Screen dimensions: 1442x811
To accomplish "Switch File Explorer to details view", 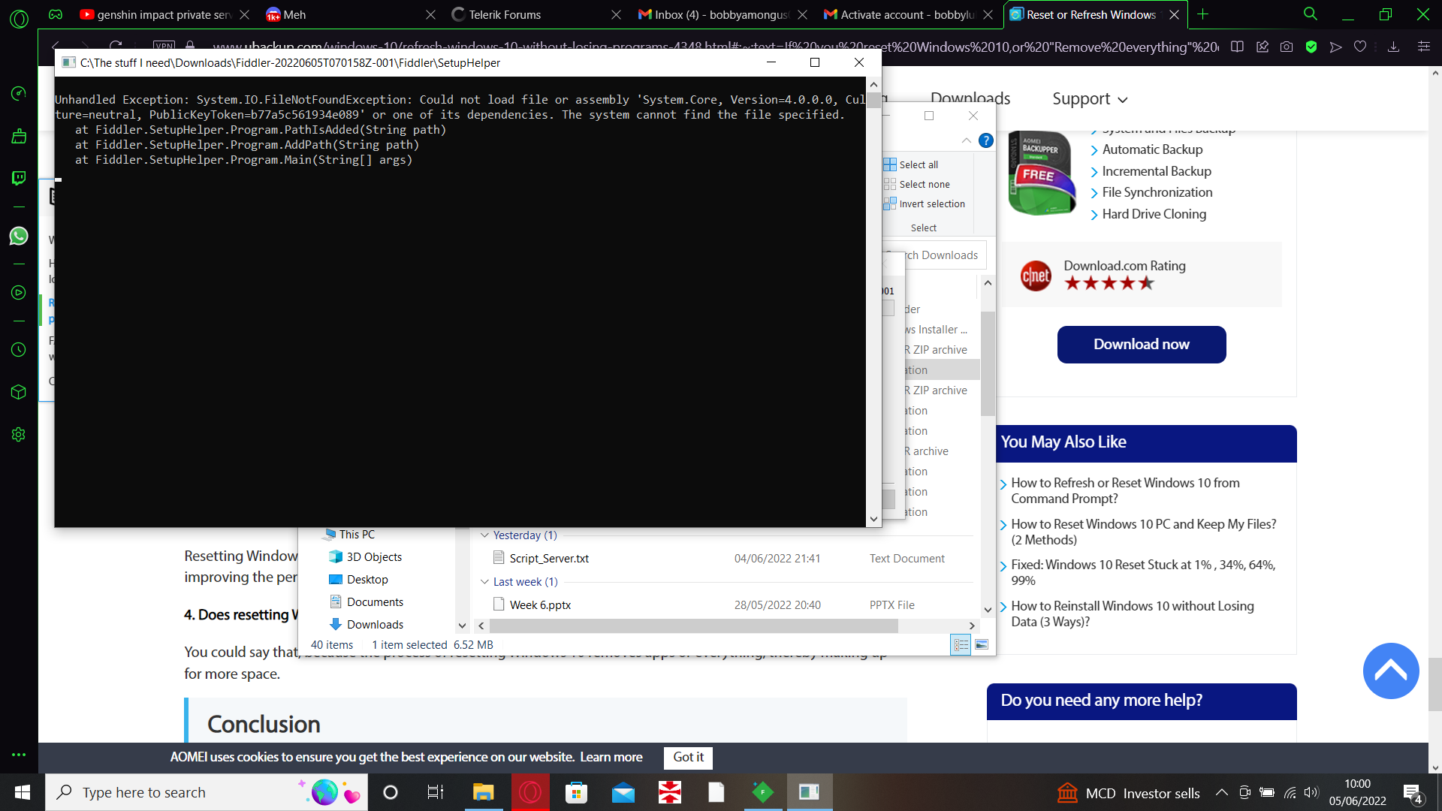I will (961, 645).
